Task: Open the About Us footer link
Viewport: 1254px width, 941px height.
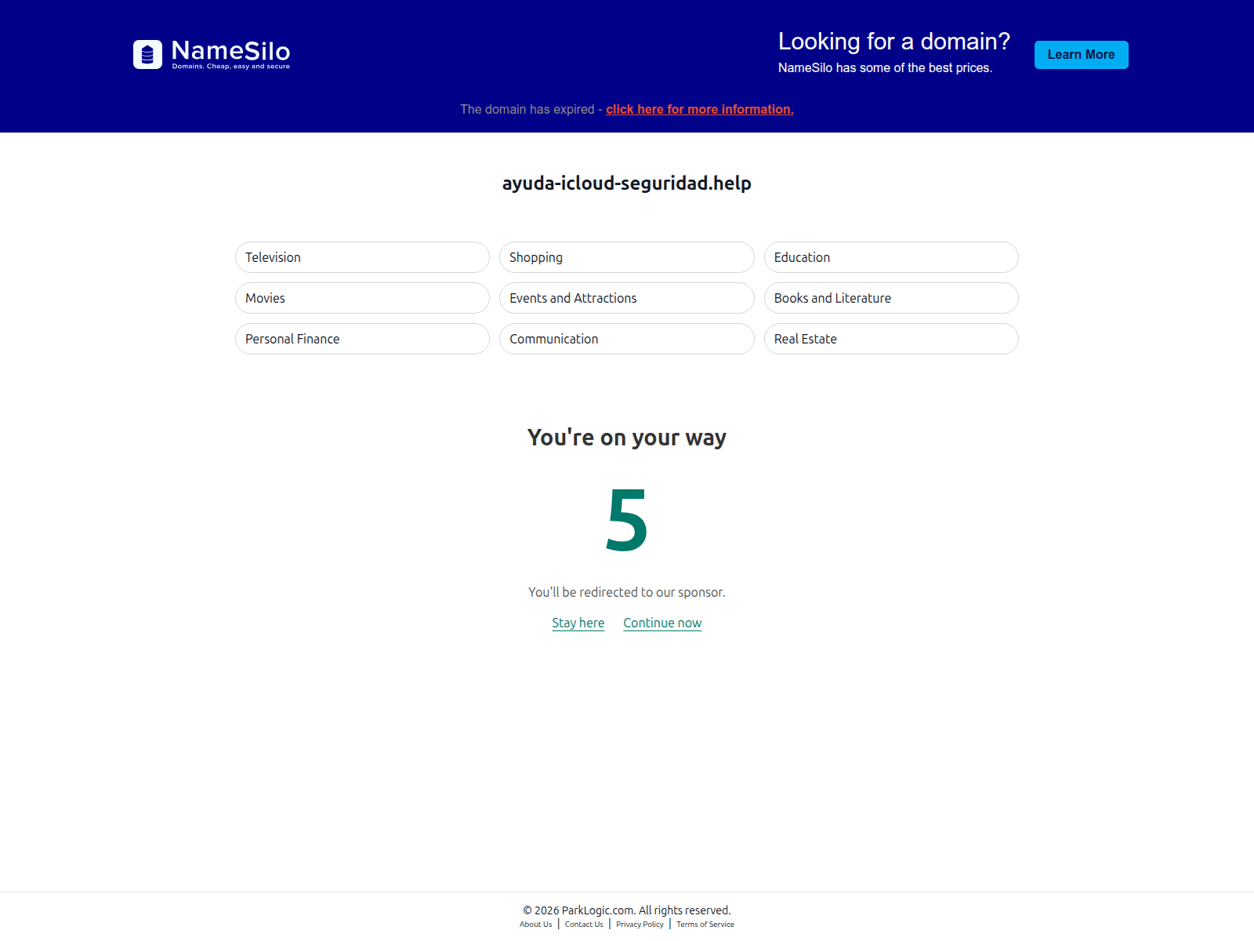Action: 535,925
